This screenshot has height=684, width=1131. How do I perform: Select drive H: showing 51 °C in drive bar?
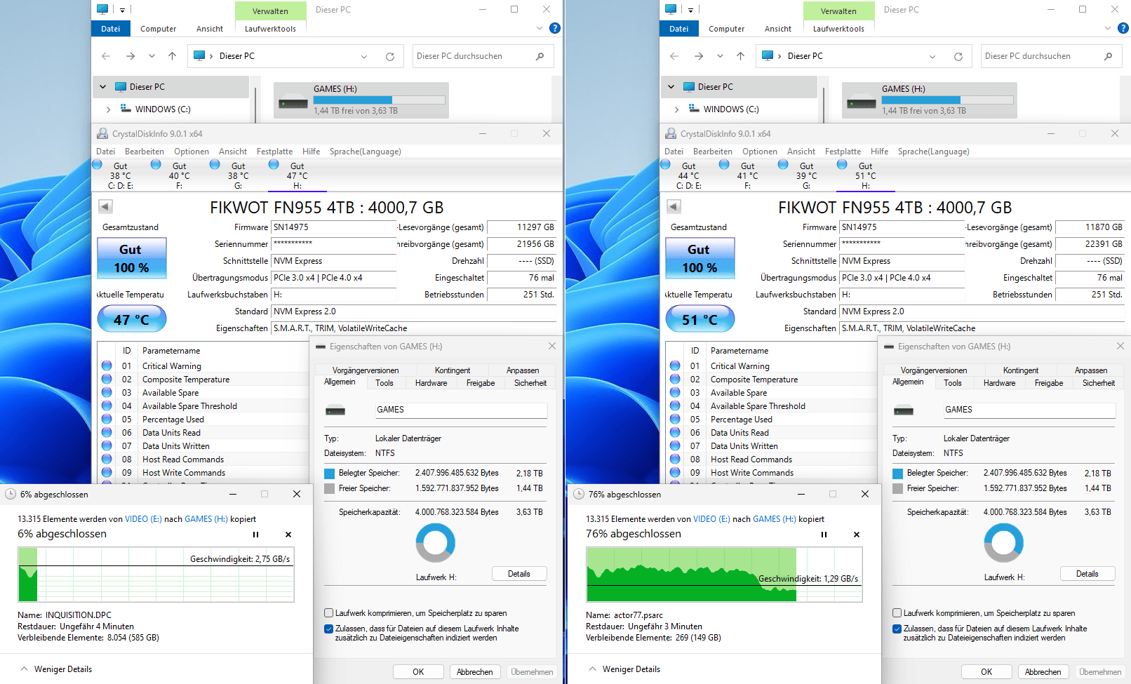(x=866, y=175)
